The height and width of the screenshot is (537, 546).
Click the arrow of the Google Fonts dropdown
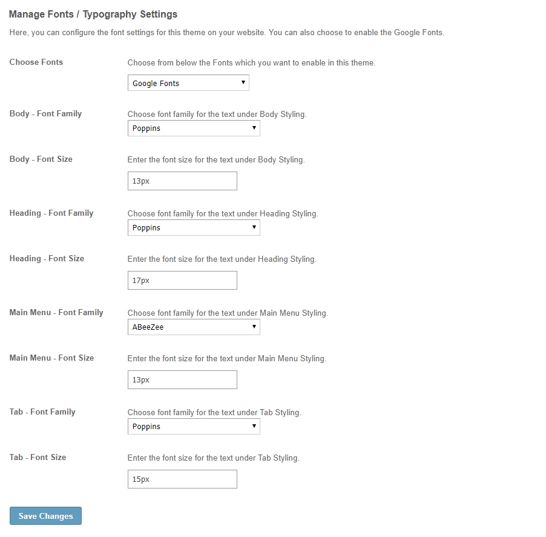(x=243, y=82)
